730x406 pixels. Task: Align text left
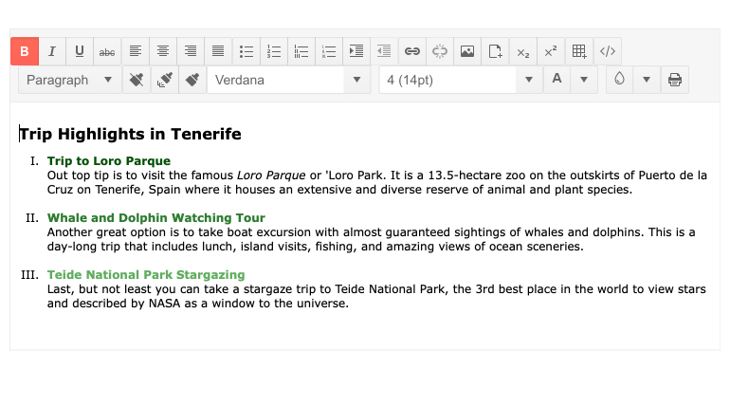[x=136, y=51]
